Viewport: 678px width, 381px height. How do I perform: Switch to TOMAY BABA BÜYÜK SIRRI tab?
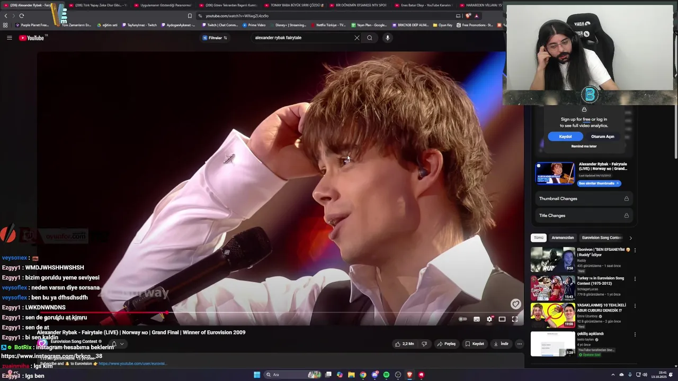(293, 5)
